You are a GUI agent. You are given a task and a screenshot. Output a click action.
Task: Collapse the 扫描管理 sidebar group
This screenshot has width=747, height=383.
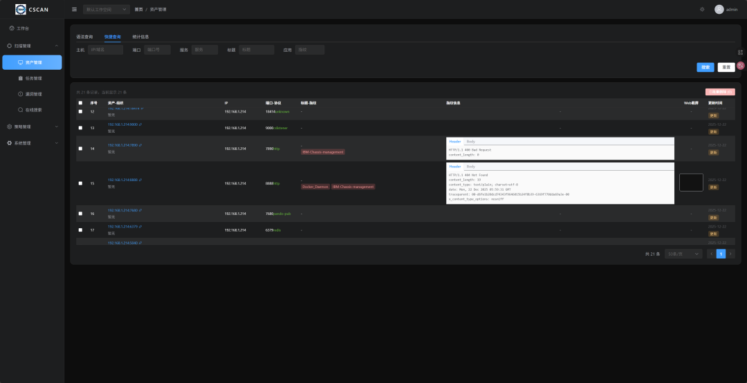click(32, 46)
